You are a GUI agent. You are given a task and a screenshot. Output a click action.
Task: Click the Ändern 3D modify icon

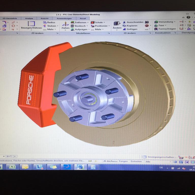(x=117, y=25)
